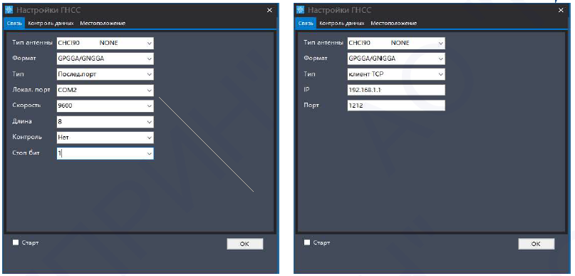Click the Локал. порт label

pyautogui.click(x=31, y=90)
